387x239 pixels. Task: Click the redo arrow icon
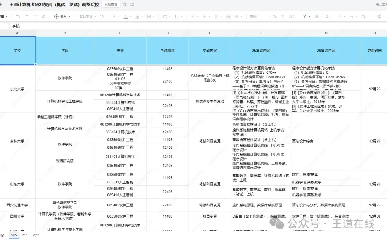tap(27, 16)
